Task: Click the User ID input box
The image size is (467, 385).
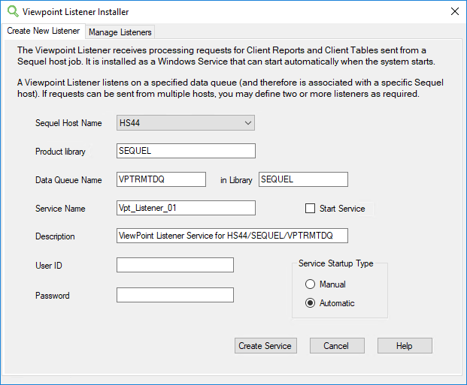Action: [174, 265]
